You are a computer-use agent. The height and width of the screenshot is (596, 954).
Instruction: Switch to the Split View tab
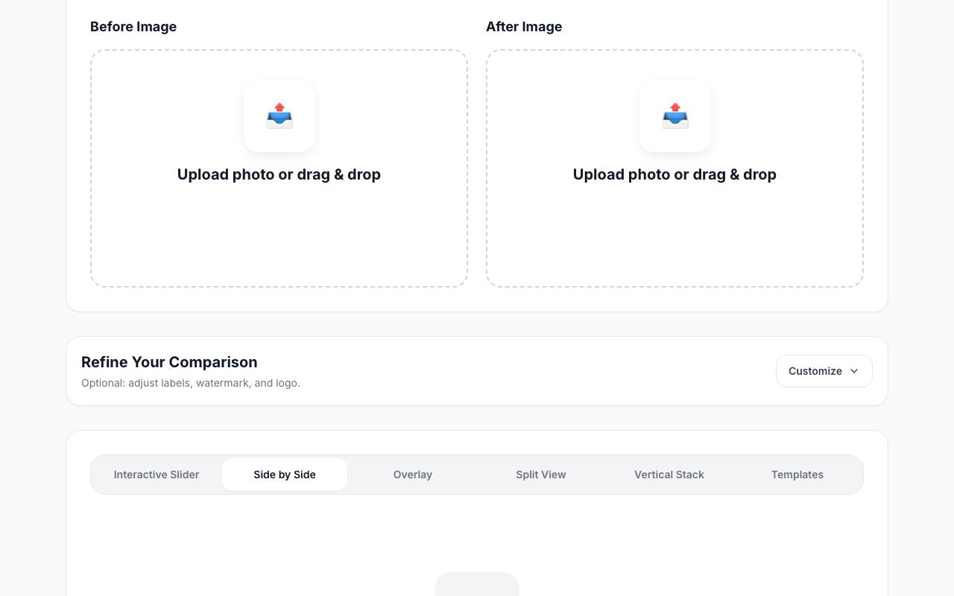coord(541,475)
